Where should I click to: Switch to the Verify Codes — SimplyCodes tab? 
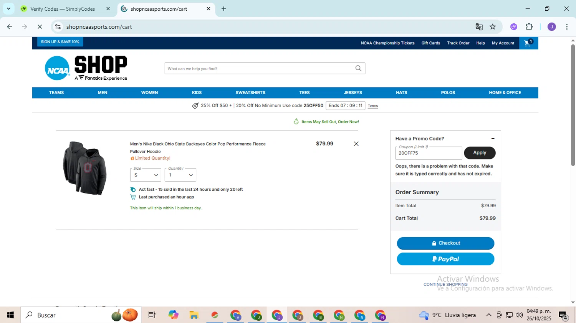[x=63, y=9]
